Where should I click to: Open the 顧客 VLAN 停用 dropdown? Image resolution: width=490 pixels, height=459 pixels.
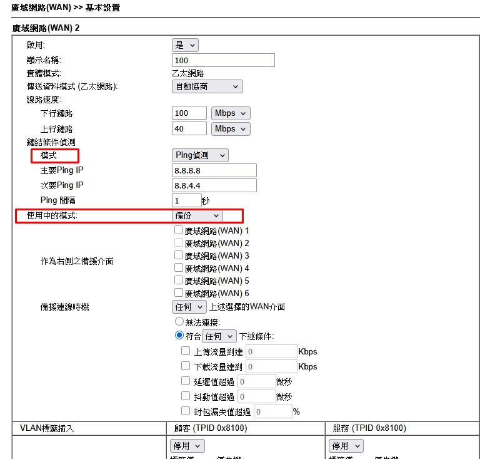[x=187, y=446]
